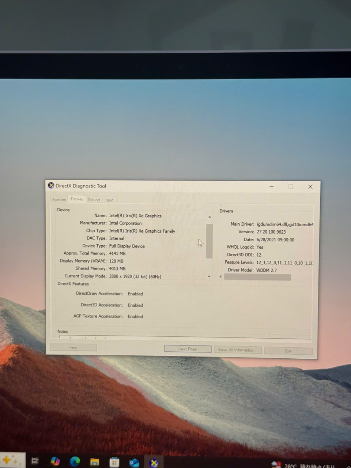351x468 pixels.
Task: Click the "128 MB" VRAM value
Action: pyautogui.click(x=116, y=261)
